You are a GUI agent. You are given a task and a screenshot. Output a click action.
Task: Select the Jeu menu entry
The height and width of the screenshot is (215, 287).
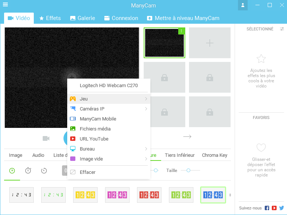(x=109, y=99)
